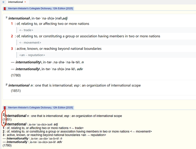The image size is (196, 149).
Task: Click the red sense number 3
Action: pos(12,49)
